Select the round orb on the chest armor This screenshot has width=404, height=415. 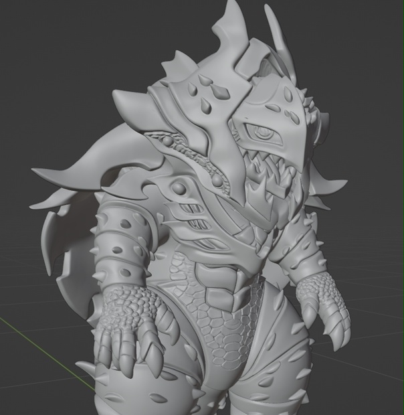coord(178,188)
